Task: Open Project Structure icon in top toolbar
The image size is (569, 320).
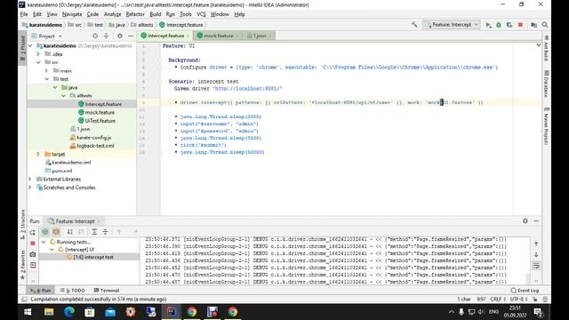Action: (x=533, y=25)
